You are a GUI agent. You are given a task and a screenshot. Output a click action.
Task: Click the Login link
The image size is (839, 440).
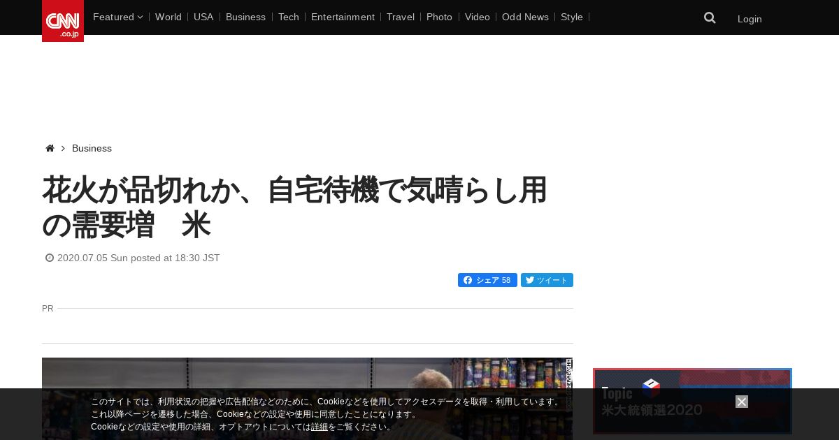[750, 19]
